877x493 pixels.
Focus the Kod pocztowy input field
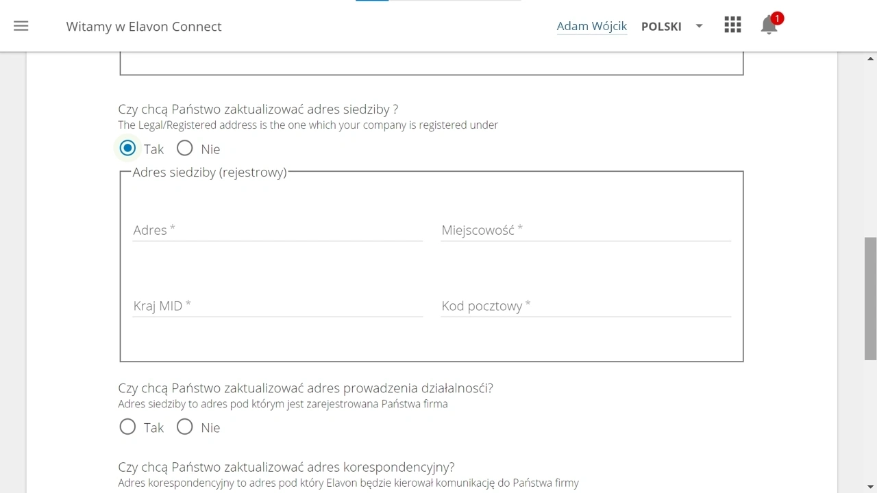[586, 305]
